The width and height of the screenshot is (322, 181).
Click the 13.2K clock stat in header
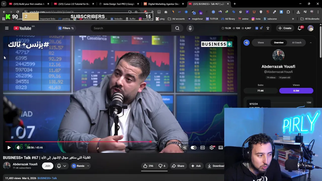coord(226,28)
